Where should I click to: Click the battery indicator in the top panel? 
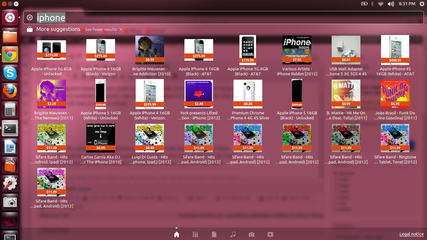(364, 4)
